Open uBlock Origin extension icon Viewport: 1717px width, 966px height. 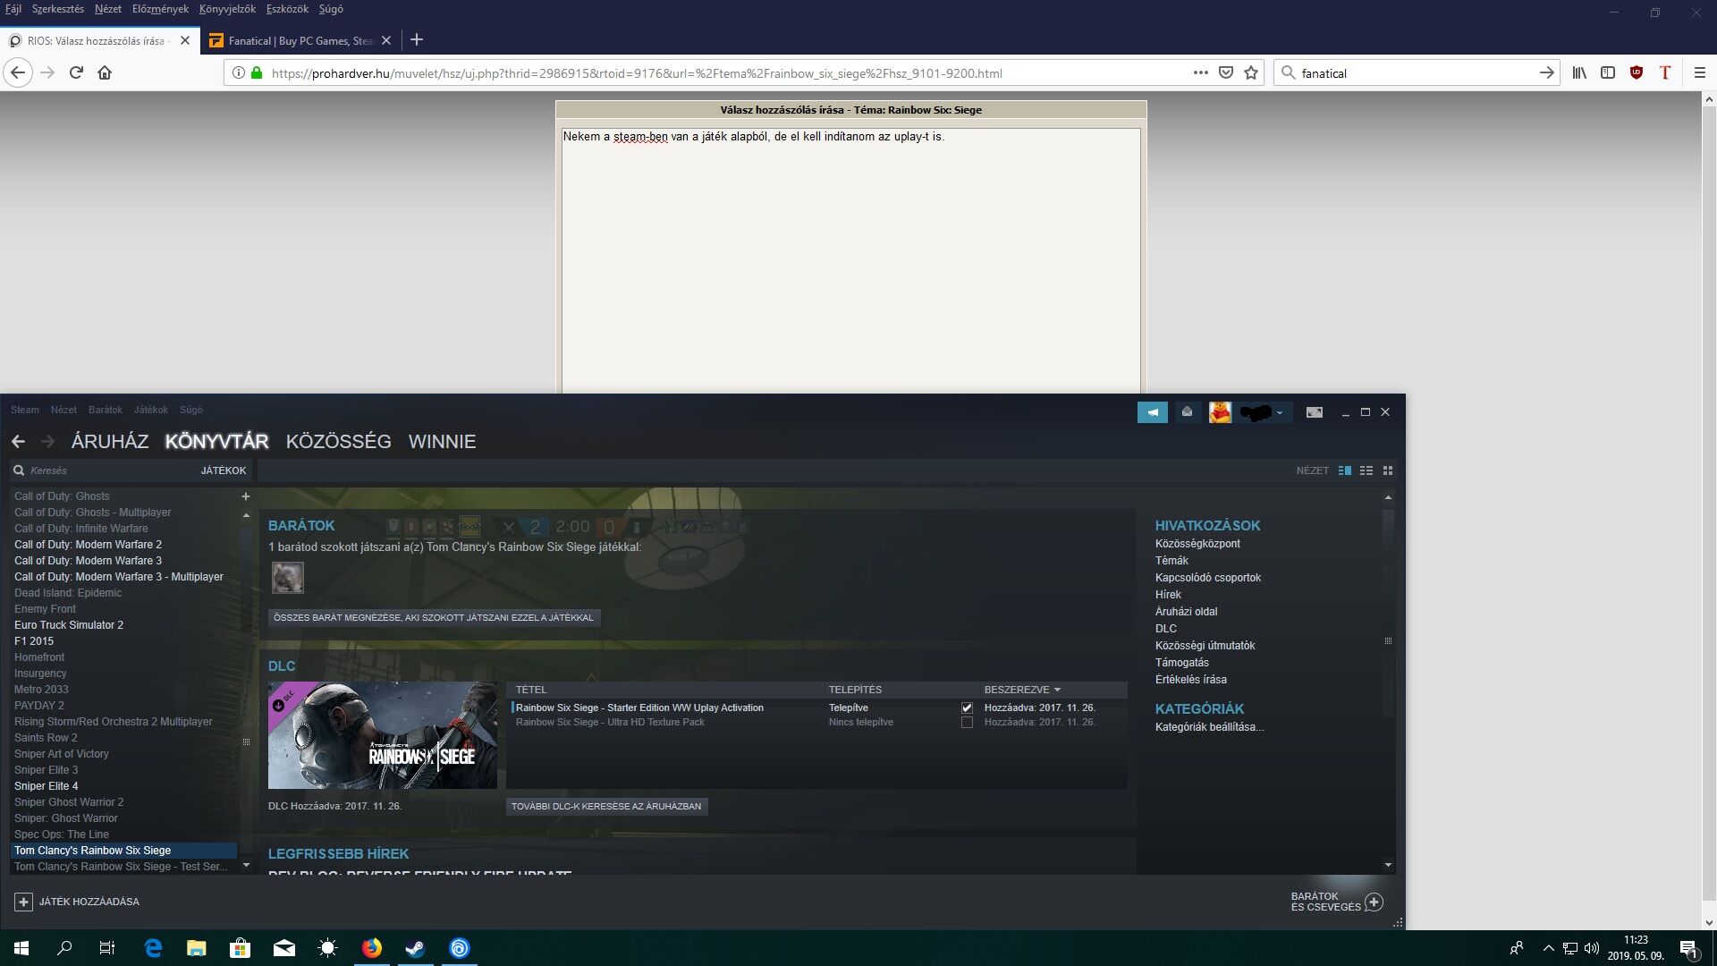tap(1637, 72)
